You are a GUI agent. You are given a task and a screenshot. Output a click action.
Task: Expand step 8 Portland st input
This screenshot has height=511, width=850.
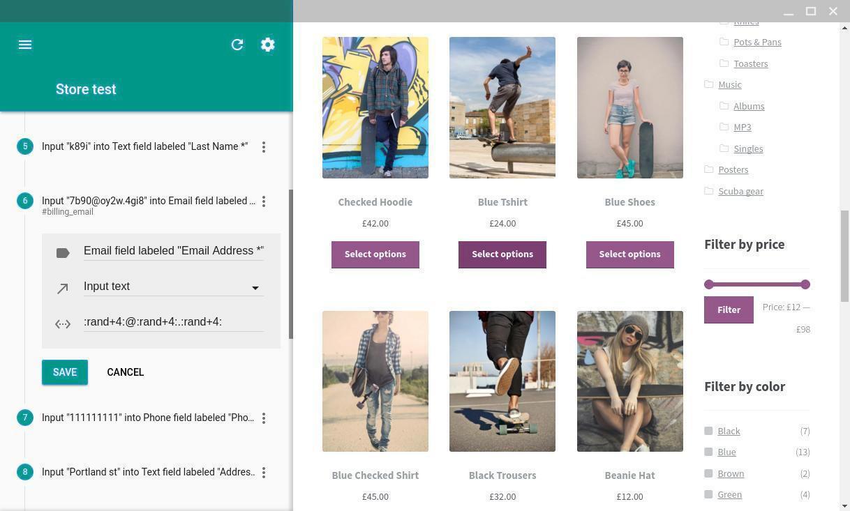pos(148,472)
